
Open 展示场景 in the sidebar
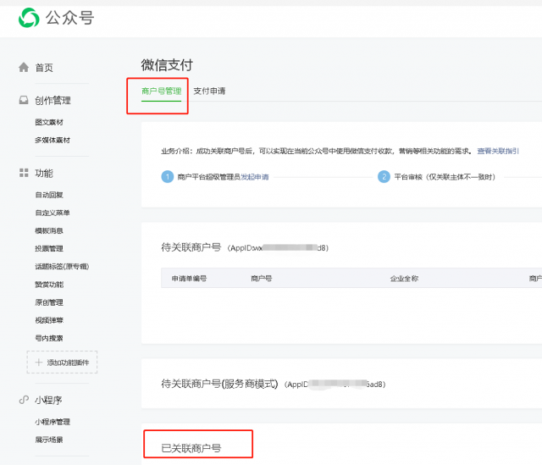(49, 440)
